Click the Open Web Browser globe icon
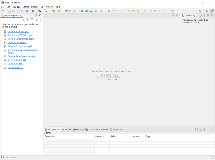This screenshot has width=215, height=160. click(82, 11)
